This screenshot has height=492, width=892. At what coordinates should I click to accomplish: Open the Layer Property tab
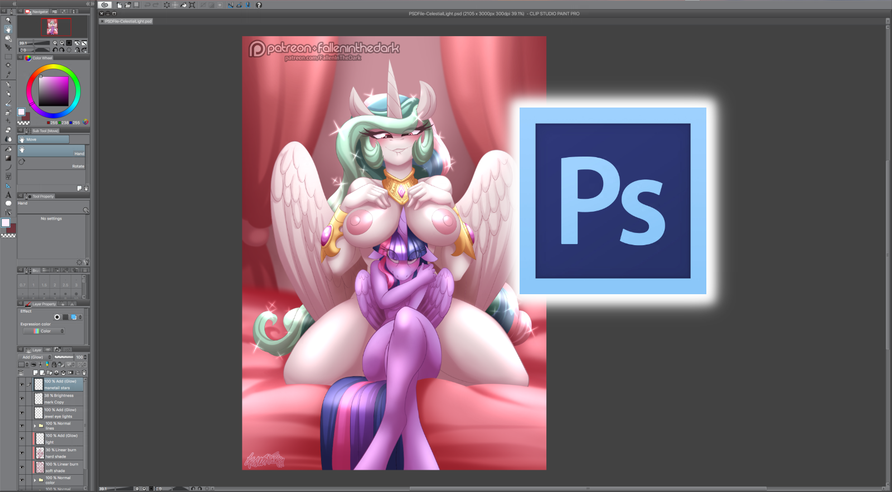point(41,304)
